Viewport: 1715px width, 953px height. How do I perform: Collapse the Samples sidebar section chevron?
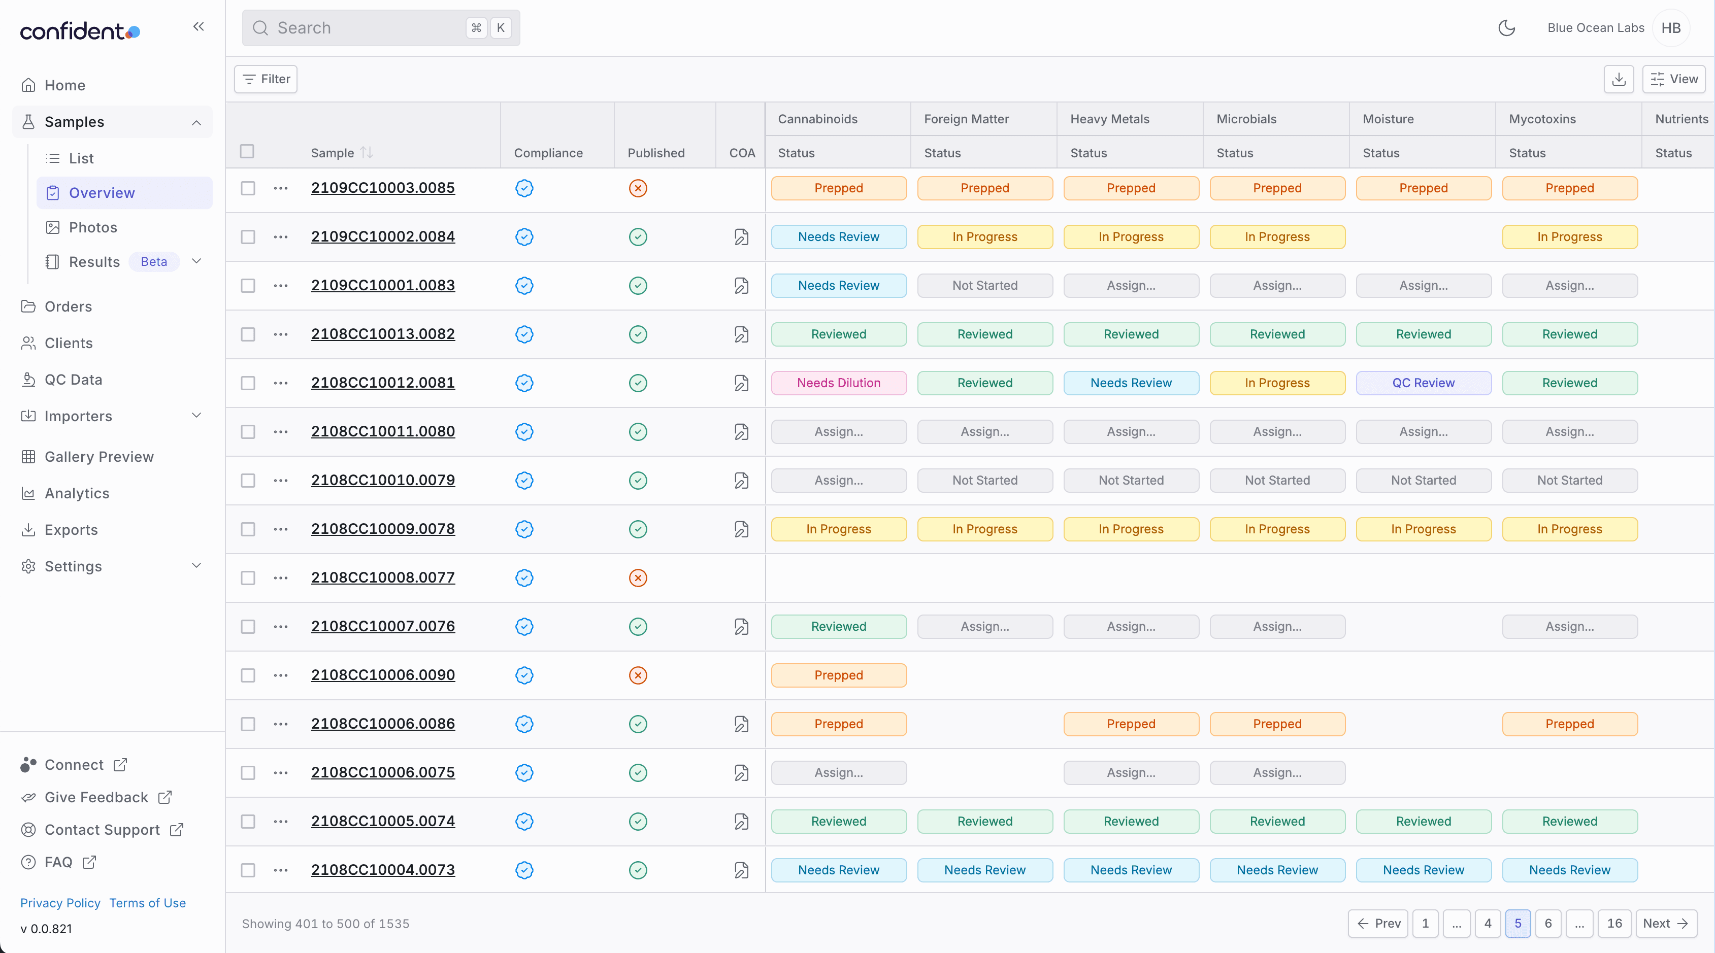tap(196, 122)
